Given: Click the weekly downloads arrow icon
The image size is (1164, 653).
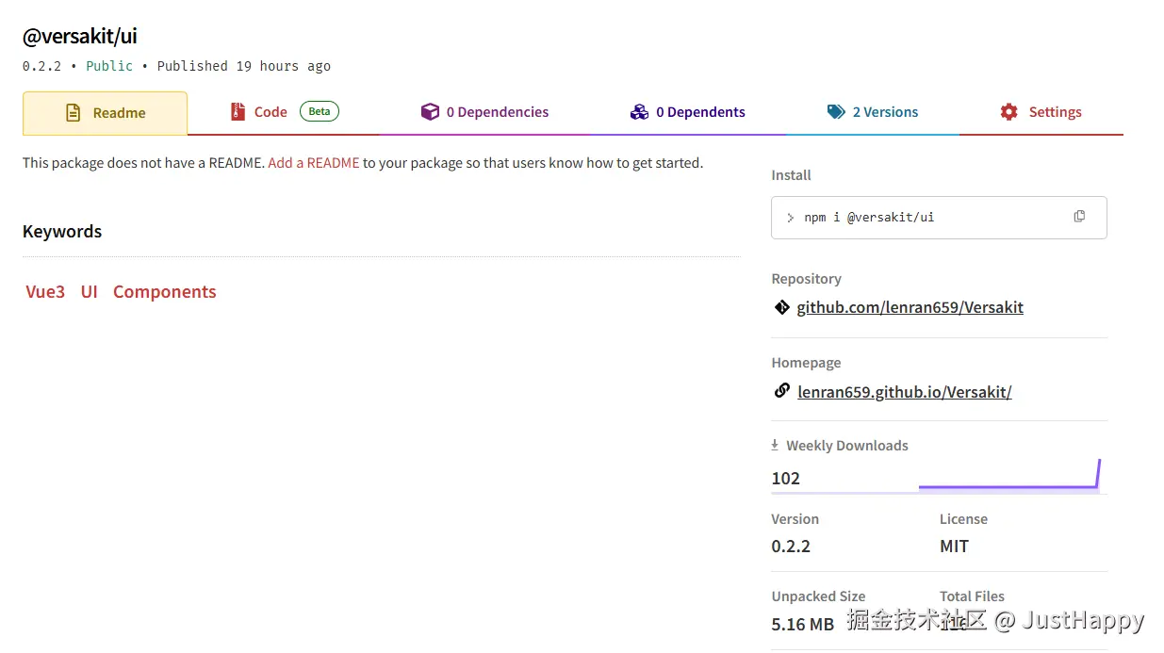Looking at the screenshot, I should (775, 445).
